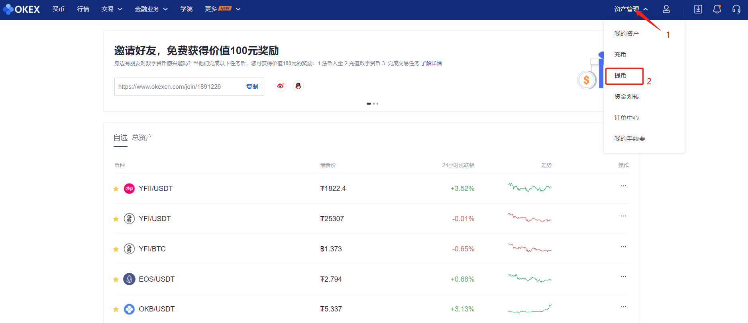Click the EOS coin icon
The image size is (748, 323).
pos(129,279)
